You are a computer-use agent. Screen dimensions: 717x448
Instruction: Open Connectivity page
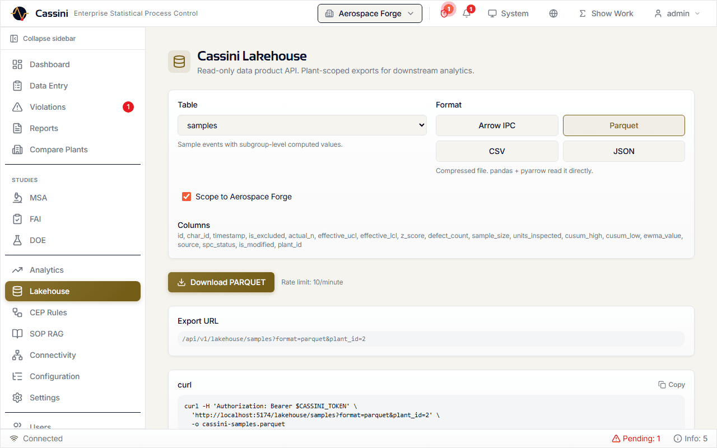coord(73,355)
